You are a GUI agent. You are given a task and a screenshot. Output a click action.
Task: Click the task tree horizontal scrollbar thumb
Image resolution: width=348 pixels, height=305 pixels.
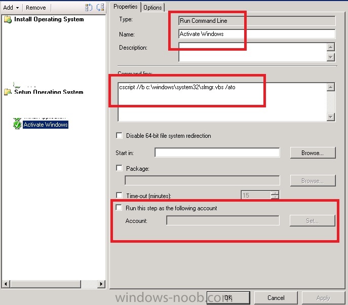pos(46,284)
